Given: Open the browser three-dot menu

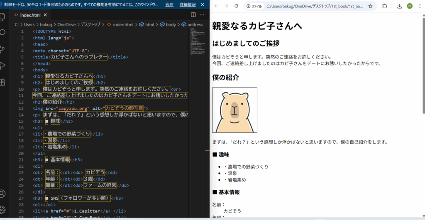Looking at the screenshot, I should click(x=420, y=6).
